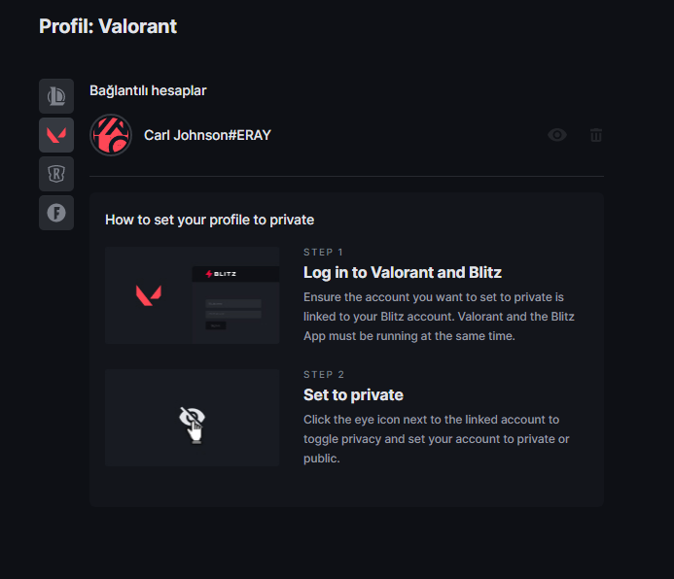The image size is (674, 579).
Task: Click the Carl Johnson account avatar
Action: 110,135
